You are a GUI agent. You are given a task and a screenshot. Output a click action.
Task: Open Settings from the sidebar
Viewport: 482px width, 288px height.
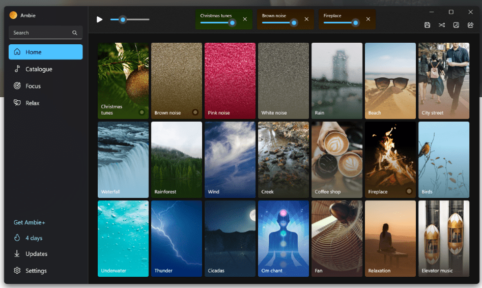[x=36, y=271]
